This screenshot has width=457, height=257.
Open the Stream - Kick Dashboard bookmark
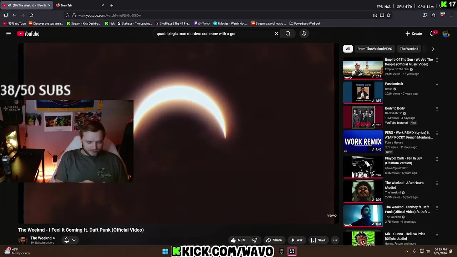[84, 24]
